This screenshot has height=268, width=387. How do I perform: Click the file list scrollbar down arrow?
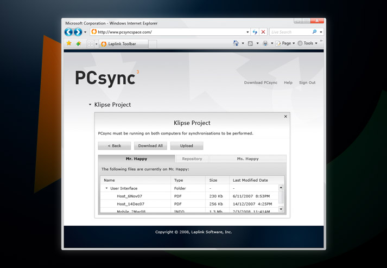[x=281, y=209]
